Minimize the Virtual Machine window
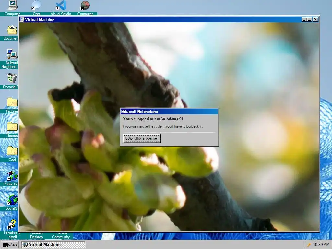Viewport: 332px width, 249px height. point(304,19)
